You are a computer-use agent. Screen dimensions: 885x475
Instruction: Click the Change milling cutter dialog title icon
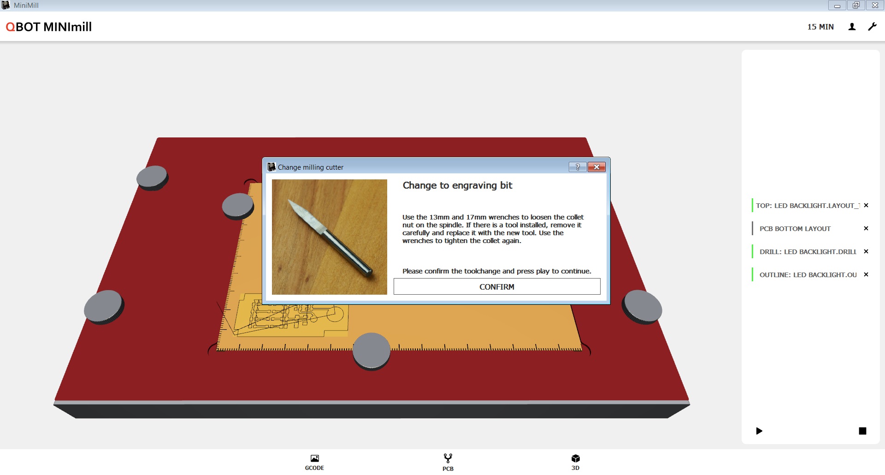271,167
